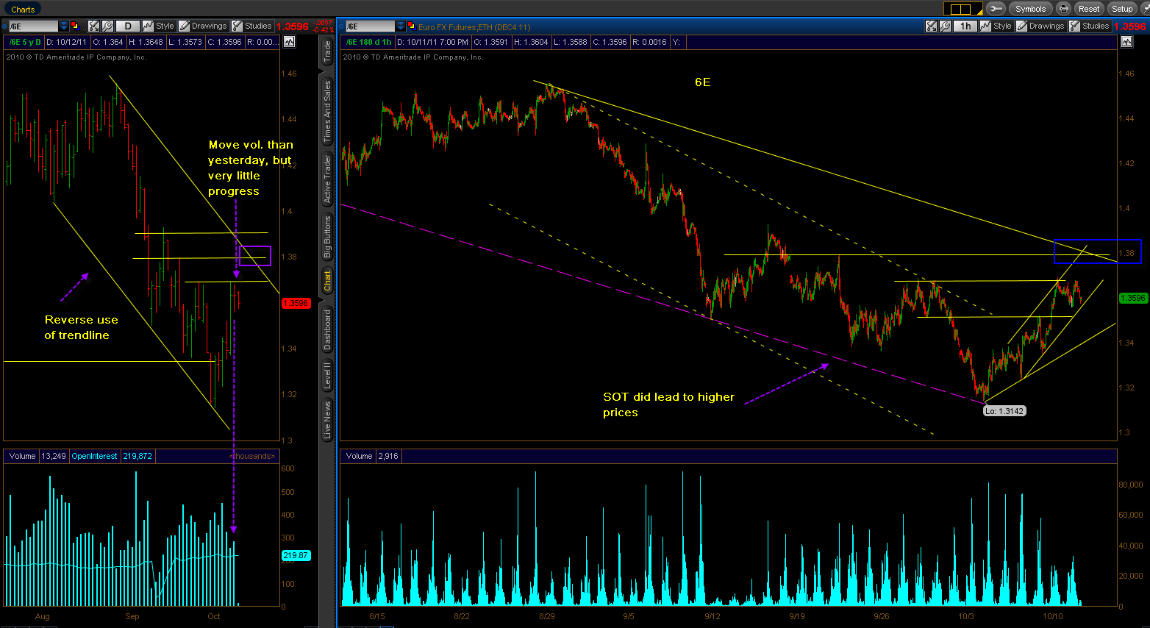The width and height of the screenshot is (1150, 628).
Task: Click the '/6E 180 d 1h' chart header label
Action: click(369, 42)
